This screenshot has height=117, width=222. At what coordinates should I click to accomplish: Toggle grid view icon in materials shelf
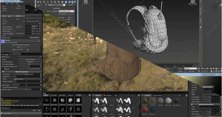click(186, 95)
